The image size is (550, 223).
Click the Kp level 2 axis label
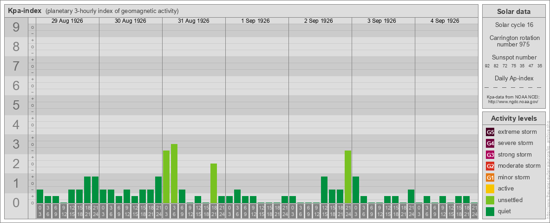point(16,164)
